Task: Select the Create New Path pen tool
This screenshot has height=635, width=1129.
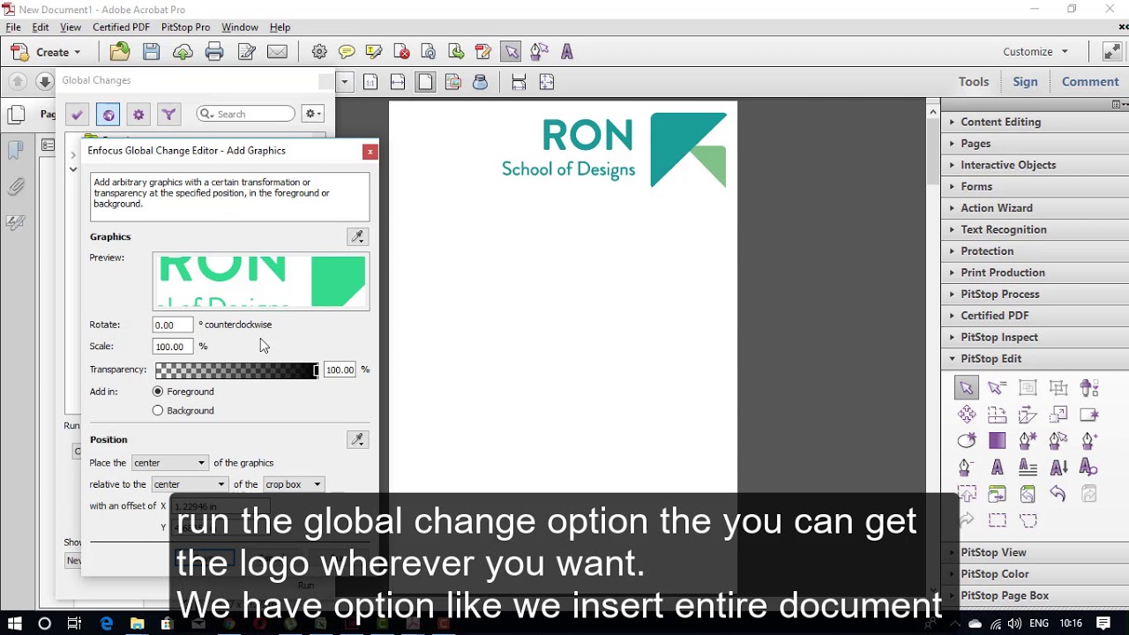Action: pyautogui.click(x=1028, y=441)
